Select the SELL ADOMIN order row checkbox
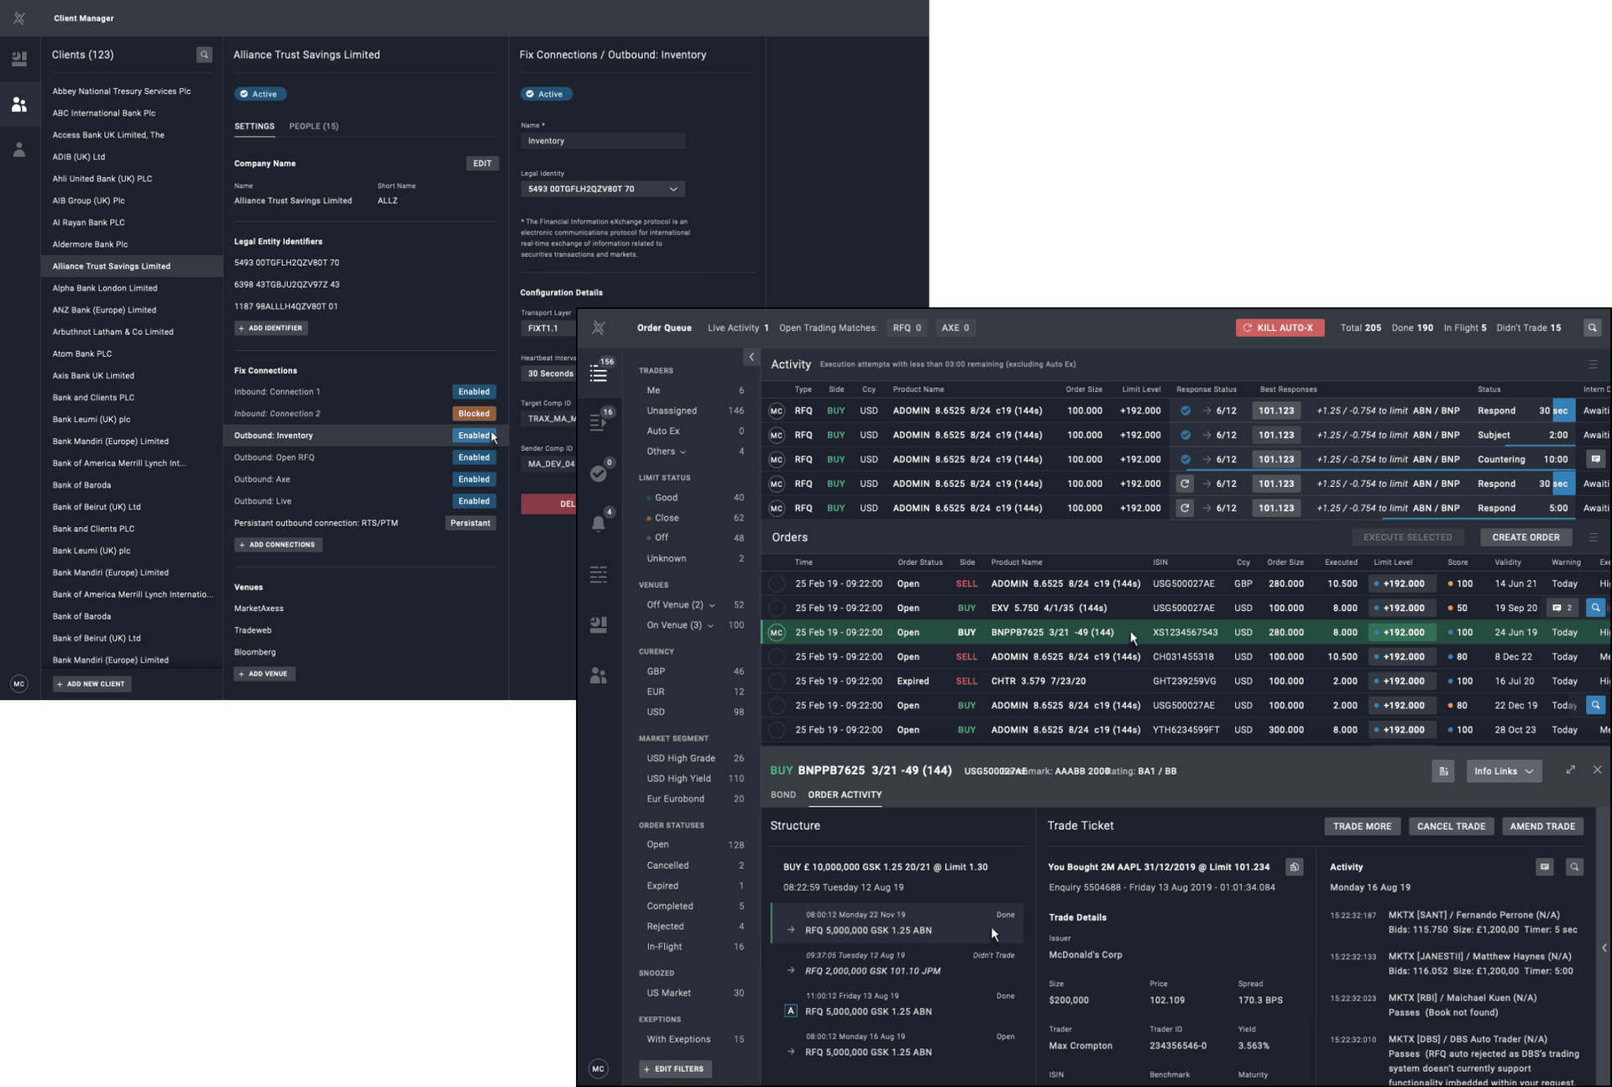 (x=777, y=584)
